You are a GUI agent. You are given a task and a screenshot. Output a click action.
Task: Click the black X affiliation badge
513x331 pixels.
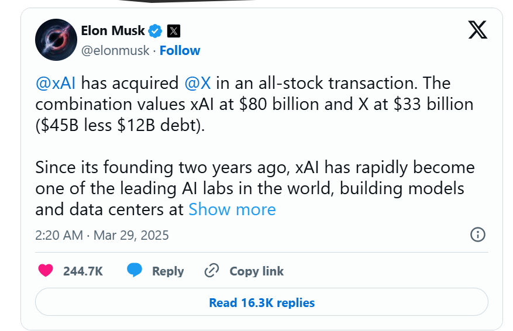[x=174, y=31]
